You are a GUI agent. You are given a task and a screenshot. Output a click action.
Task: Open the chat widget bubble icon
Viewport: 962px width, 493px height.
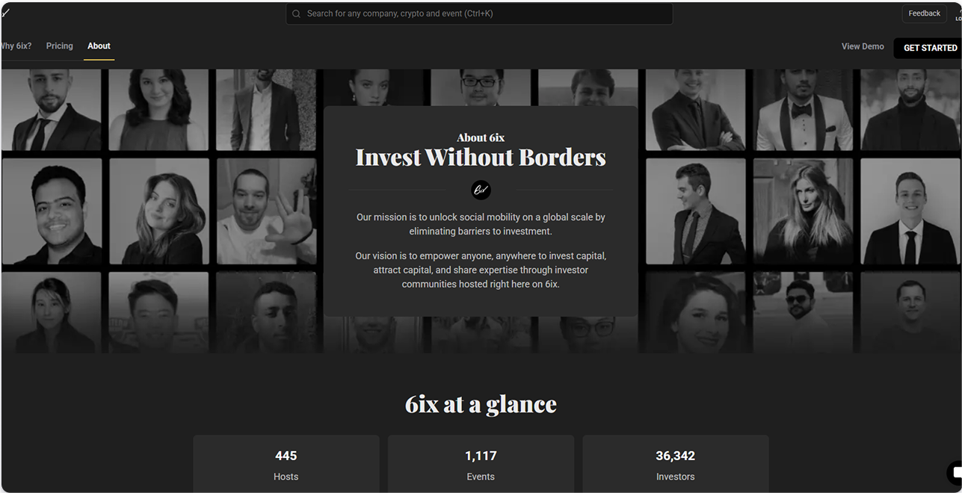[x=955, y=473]
